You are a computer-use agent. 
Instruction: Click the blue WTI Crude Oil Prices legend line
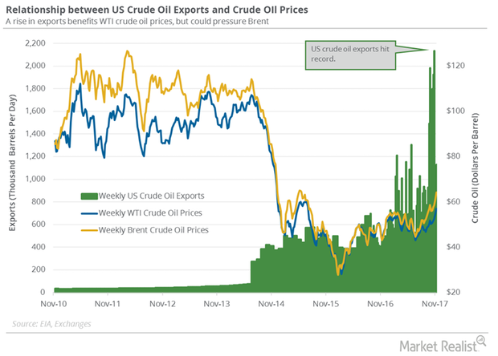(89, 213)
